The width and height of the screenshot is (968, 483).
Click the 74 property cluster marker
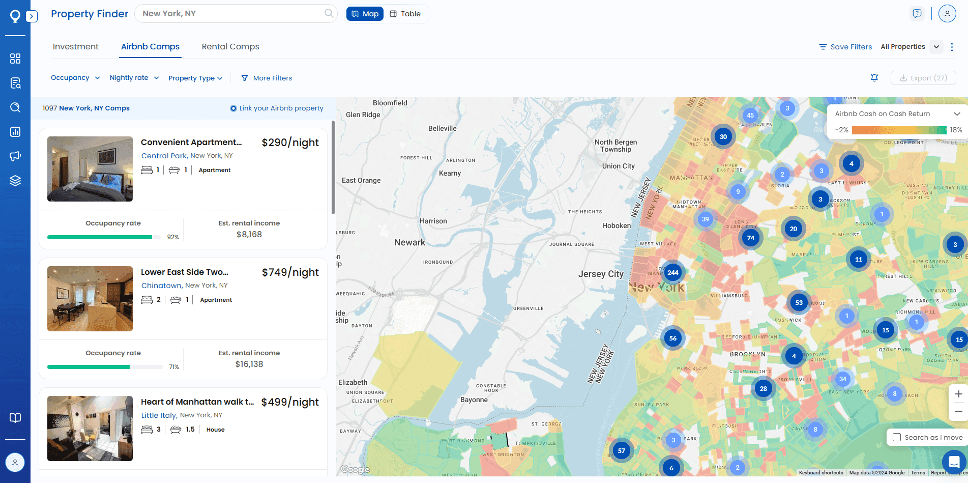(751, 238)
